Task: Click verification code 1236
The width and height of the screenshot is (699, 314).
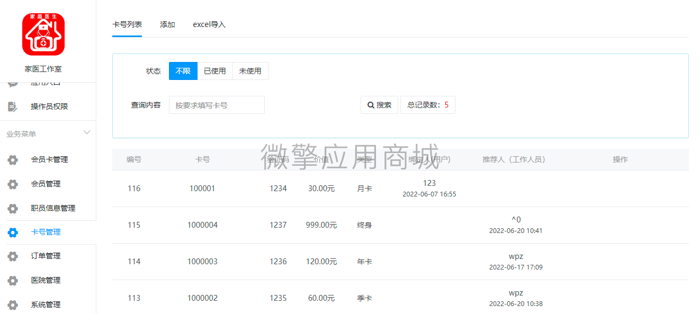Action: (278, 262)
